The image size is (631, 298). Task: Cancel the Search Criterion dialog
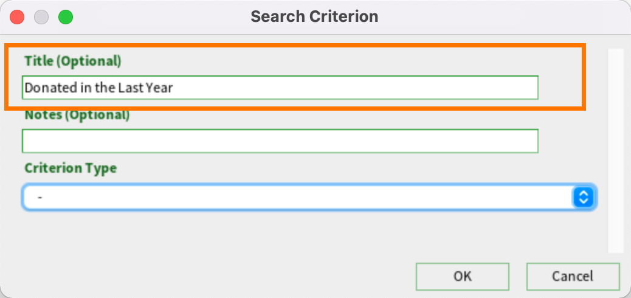(x=573, y=276)
